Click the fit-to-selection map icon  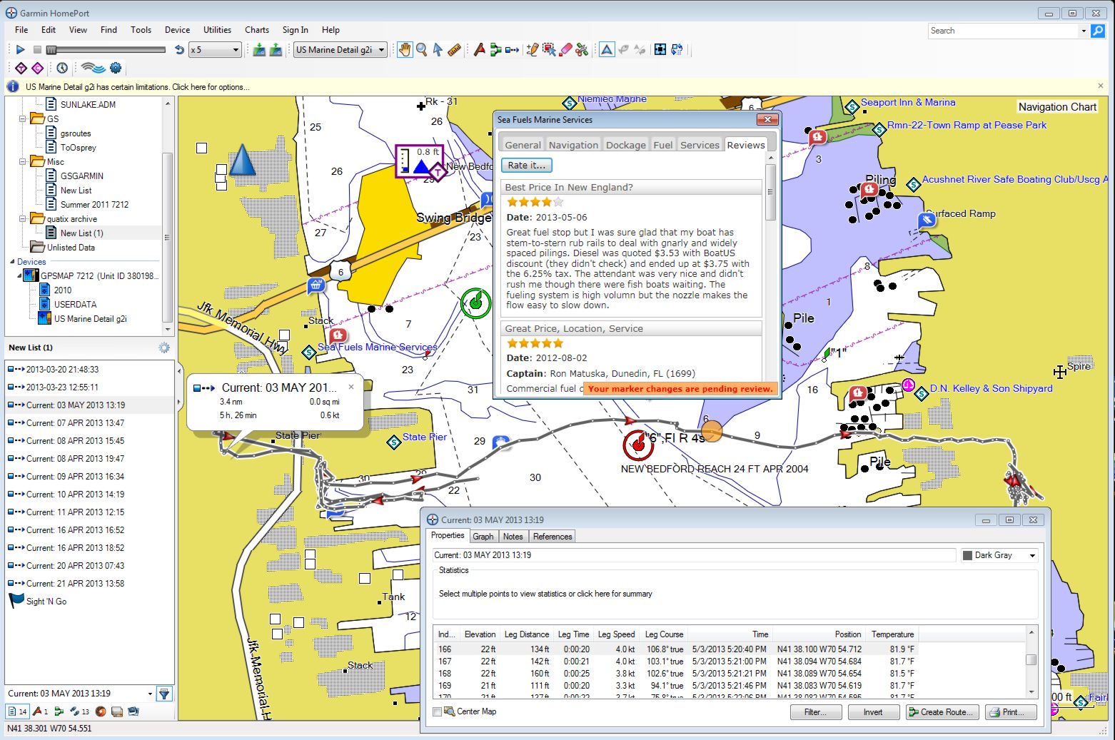tap(660, 49)
